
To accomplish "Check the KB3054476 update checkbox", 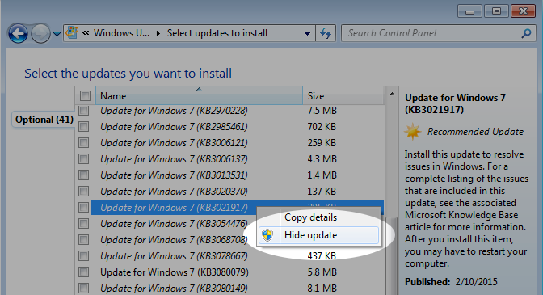I will (83, 224).
